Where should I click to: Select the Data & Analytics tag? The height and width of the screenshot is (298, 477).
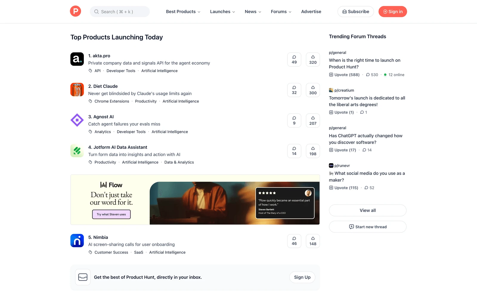tap(179, 162)
